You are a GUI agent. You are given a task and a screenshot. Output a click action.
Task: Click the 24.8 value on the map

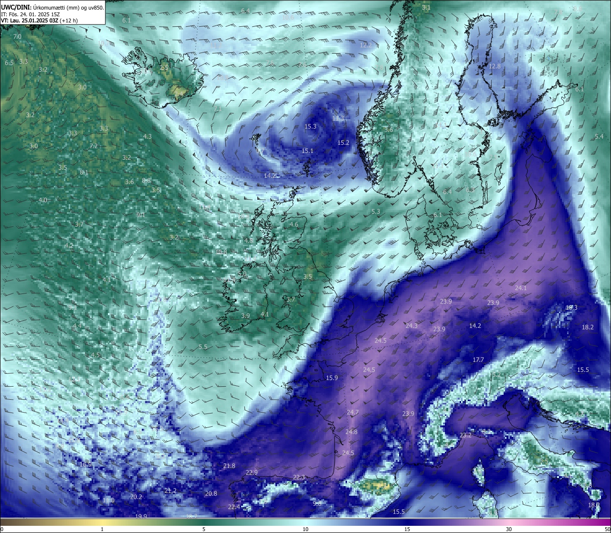coord(351,432)
